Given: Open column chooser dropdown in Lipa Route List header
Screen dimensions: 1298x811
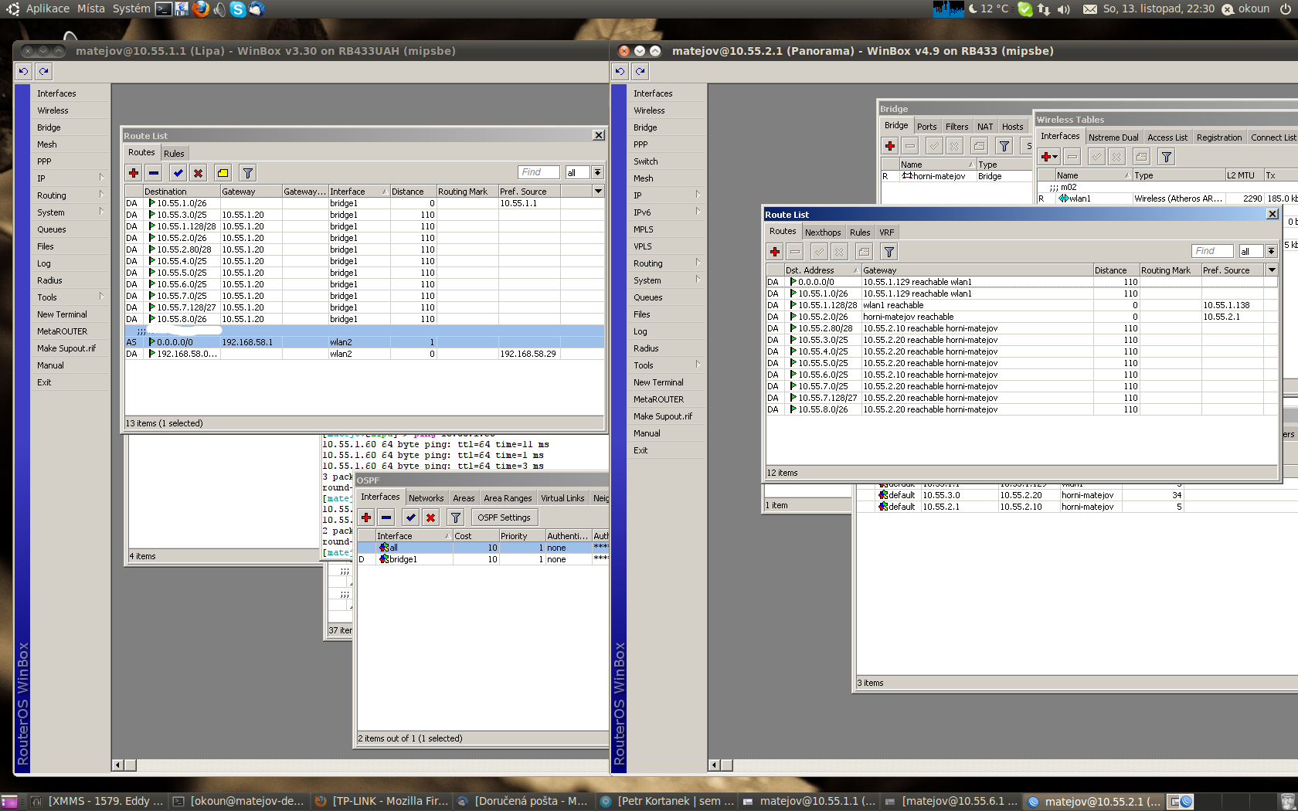Looking at the screenshot, I should pyautogui.click(x=597, y=191).
